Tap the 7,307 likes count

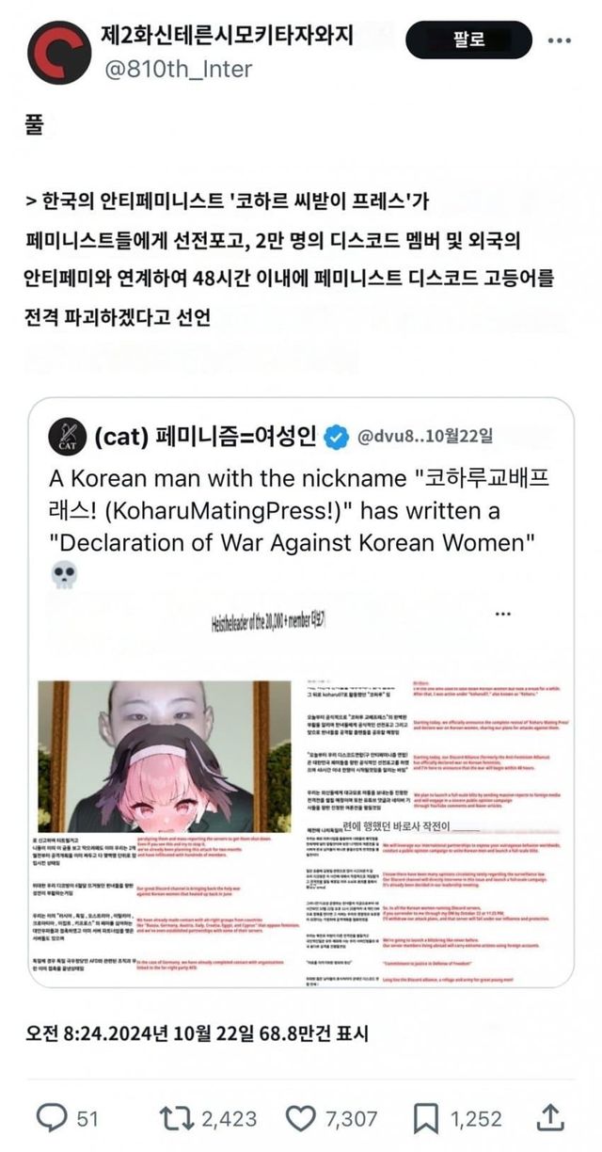pyautogui.click(x=350, y=1119)
